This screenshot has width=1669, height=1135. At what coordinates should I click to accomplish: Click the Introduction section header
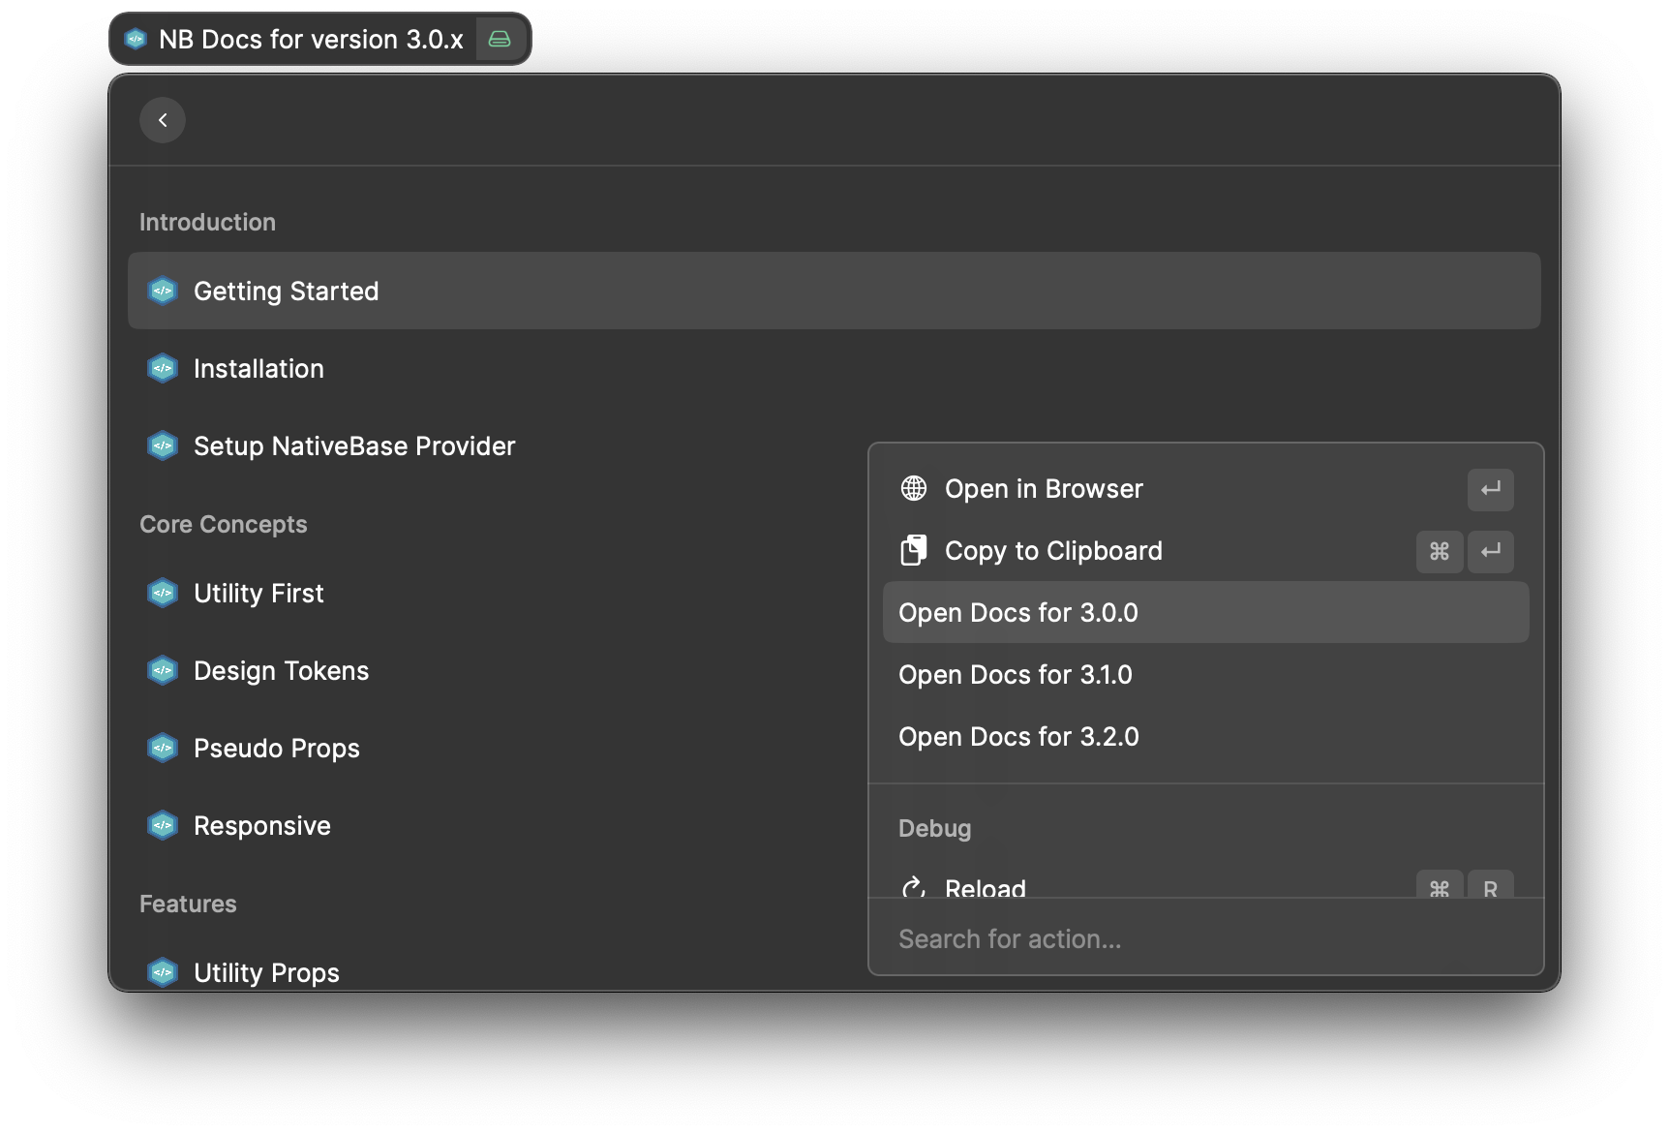click(x=207, y=222)
